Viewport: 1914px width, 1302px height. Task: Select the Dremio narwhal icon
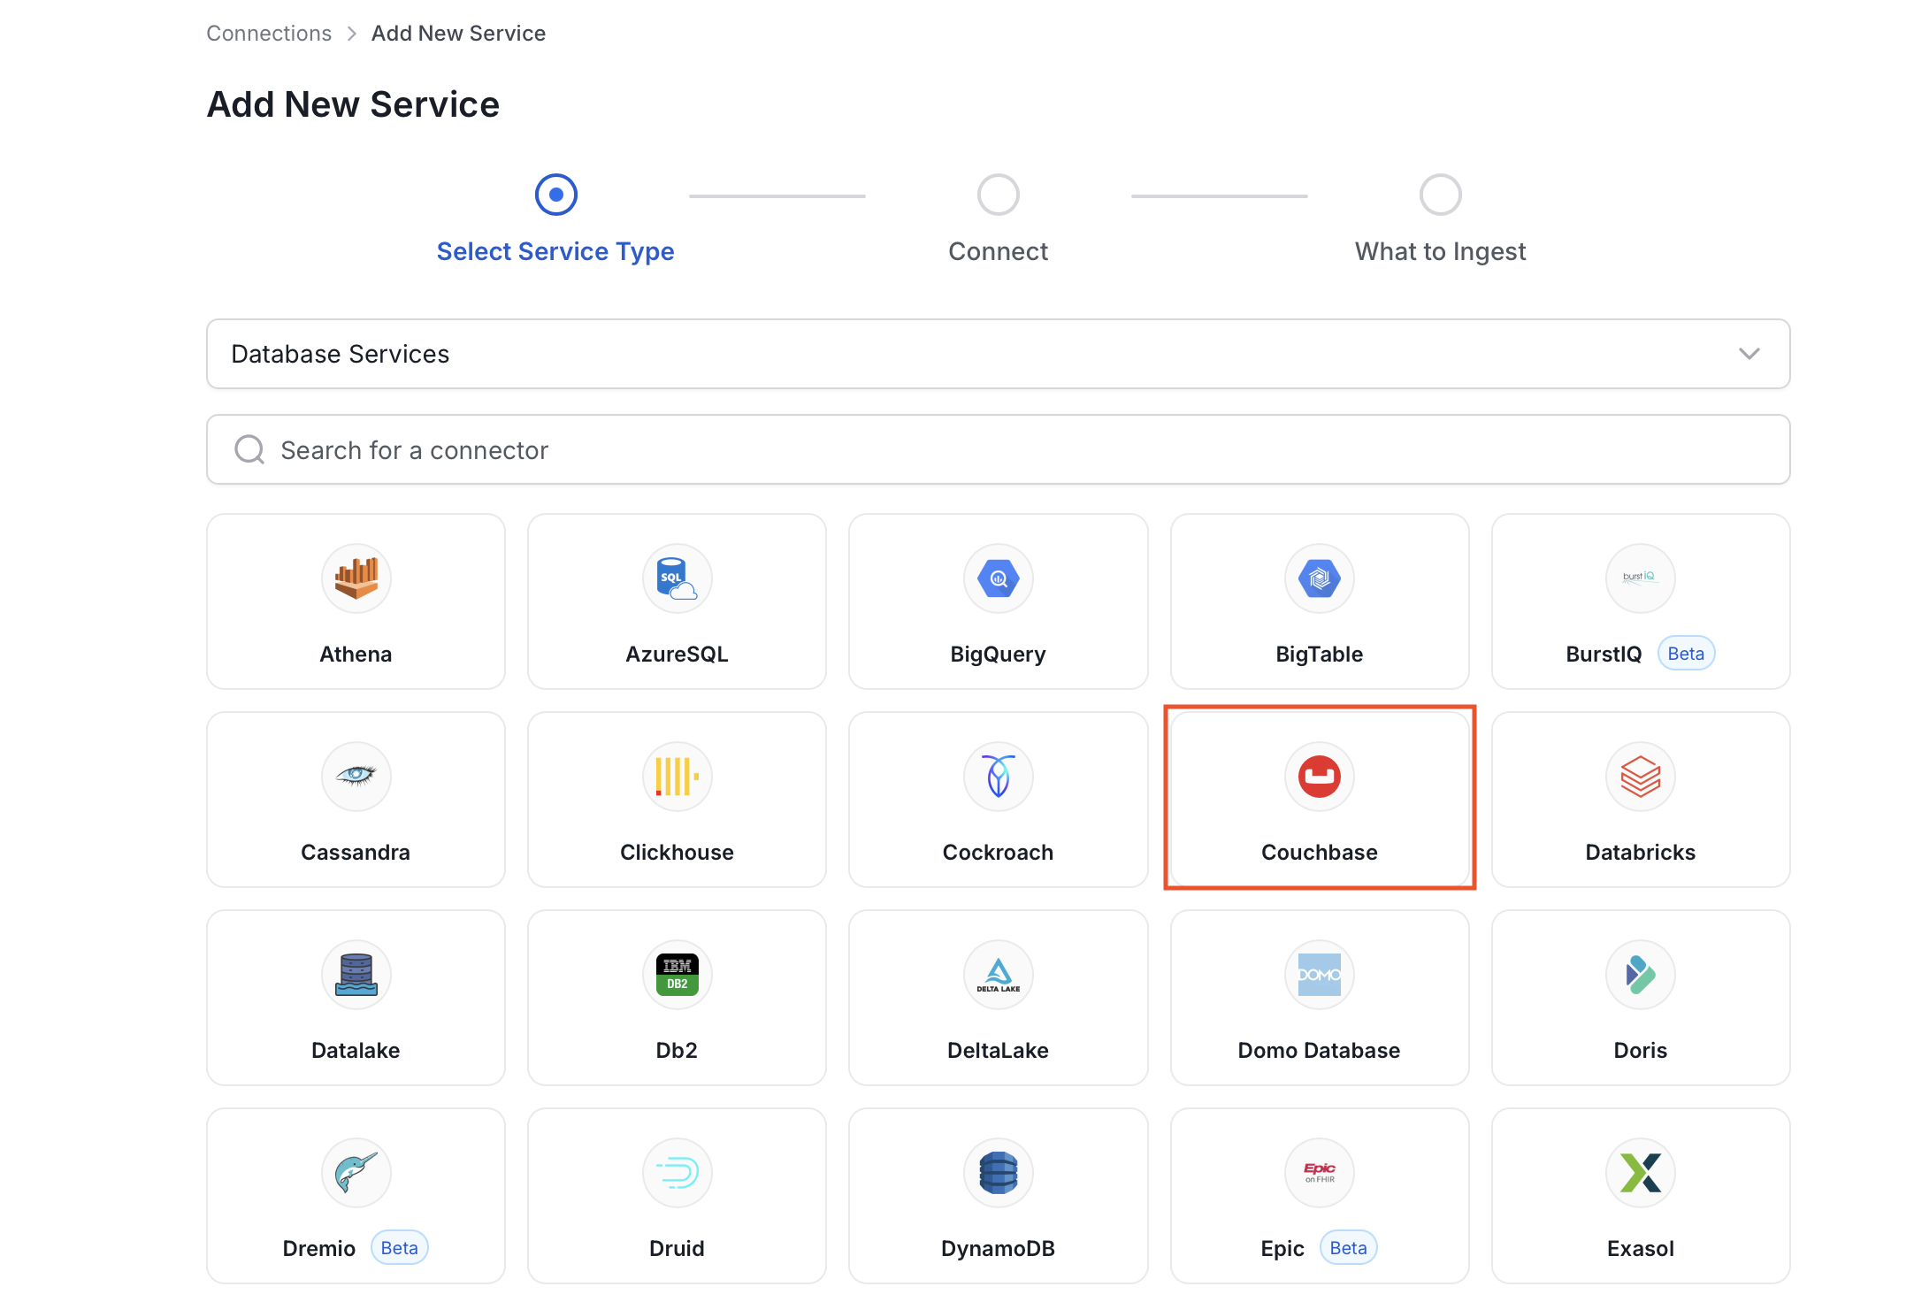[x=356, y=1173]
